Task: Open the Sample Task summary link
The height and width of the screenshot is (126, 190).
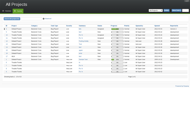Action: 83,59
